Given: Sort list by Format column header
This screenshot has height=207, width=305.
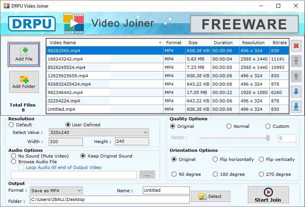Looking at the screenshot, I should pos(174,43).
